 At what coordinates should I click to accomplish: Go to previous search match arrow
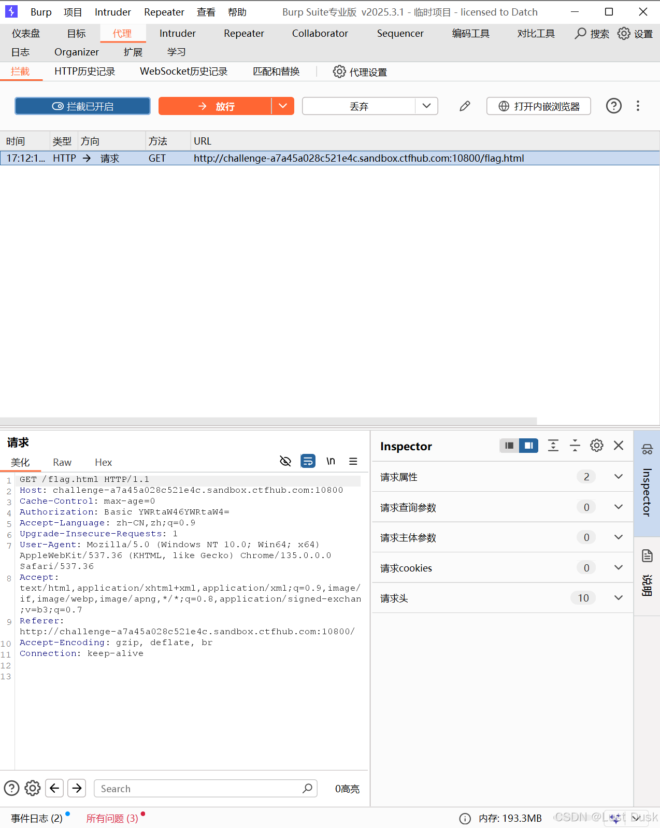point(54,788)
